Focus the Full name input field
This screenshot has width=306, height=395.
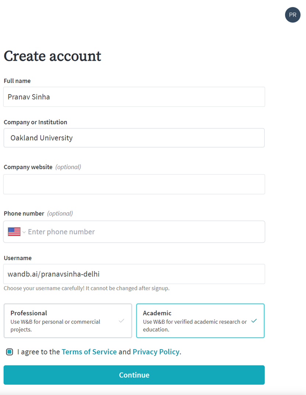134,97
